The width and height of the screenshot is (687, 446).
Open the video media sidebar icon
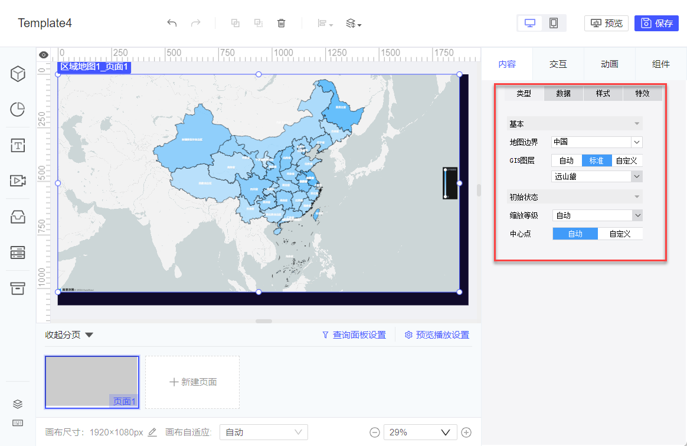(18, 181)
